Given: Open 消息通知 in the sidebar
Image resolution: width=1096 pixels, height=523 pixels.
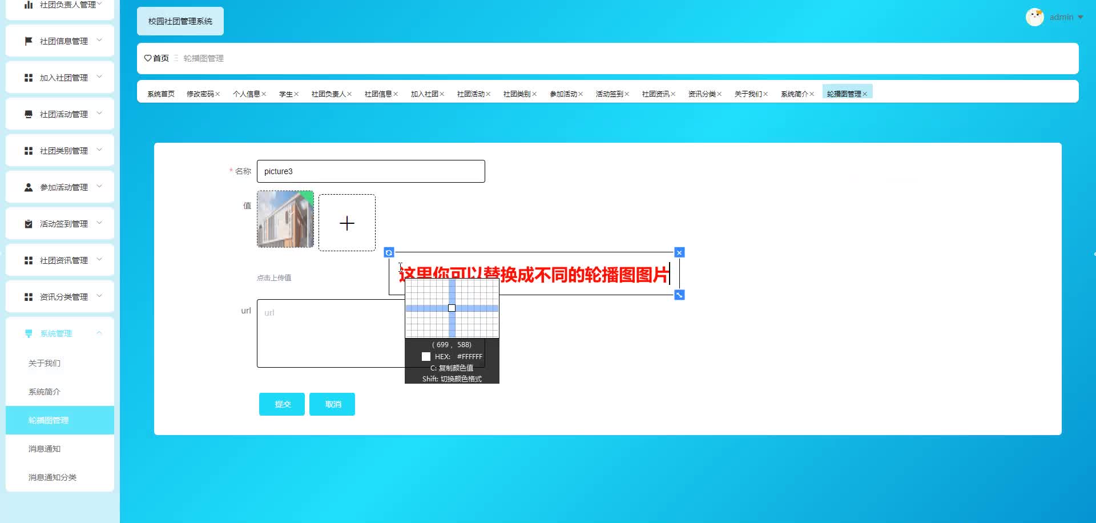Looking at the screenshot, I should tap(45, 449).
